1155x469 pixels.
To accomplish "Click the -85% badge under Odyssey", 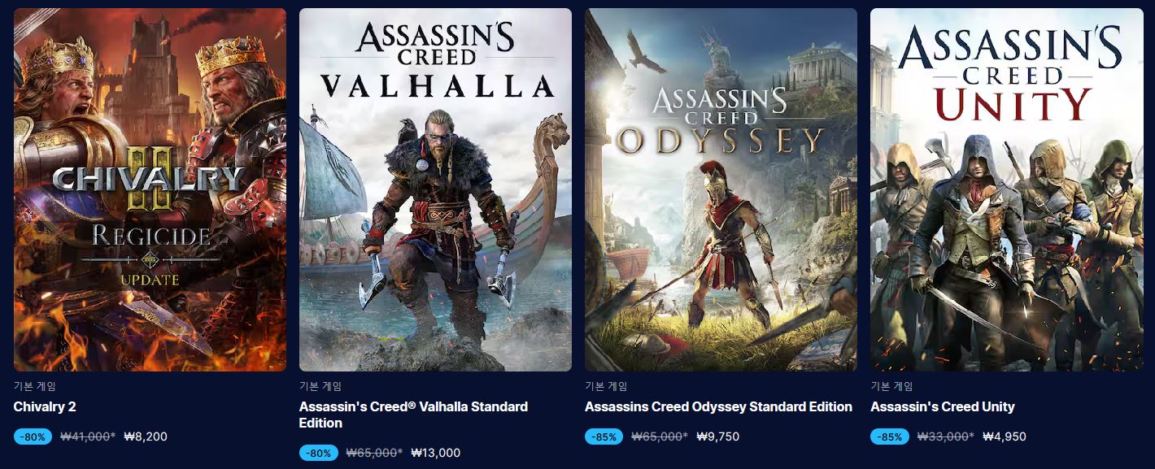I will (604, 436).
